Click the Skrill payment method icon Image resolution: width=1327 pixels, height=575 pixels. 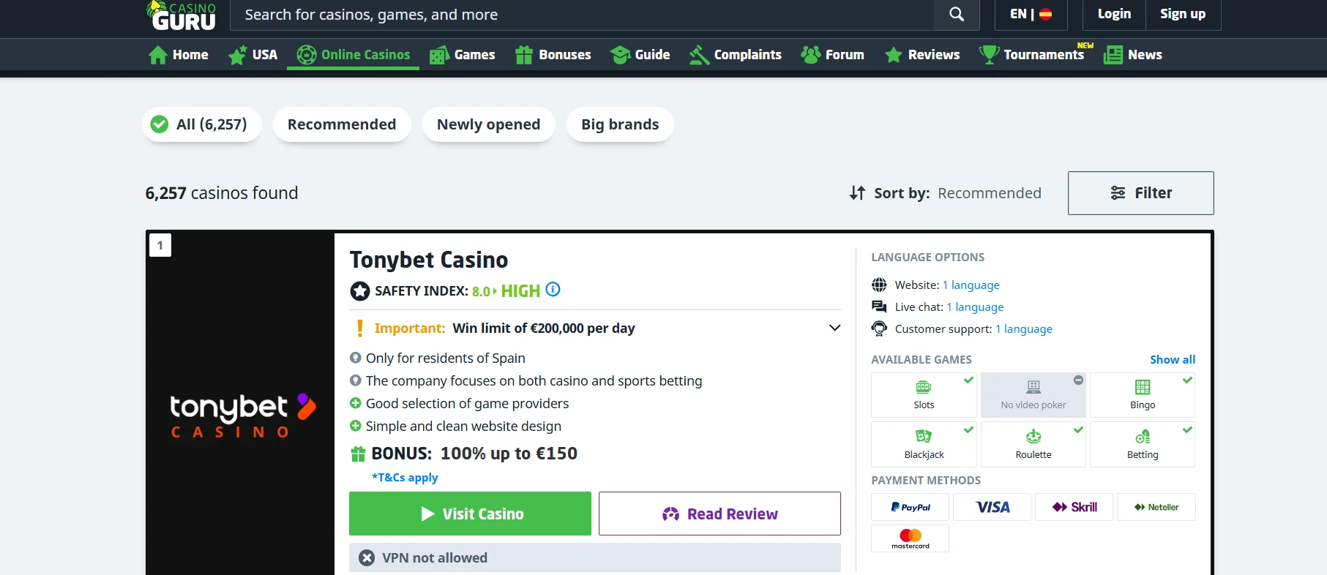1074,507
